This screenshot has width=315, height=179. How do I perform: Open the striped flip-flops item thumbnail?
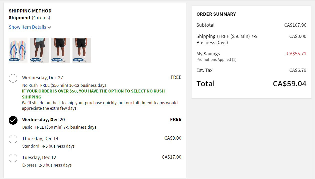point(18,50)
